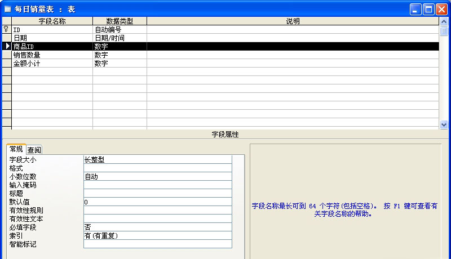The height and width of the screenshot is (259, 451).
Task: Click the 日期 field row selector
Action: pyautogui.click(x=7, y=38)
